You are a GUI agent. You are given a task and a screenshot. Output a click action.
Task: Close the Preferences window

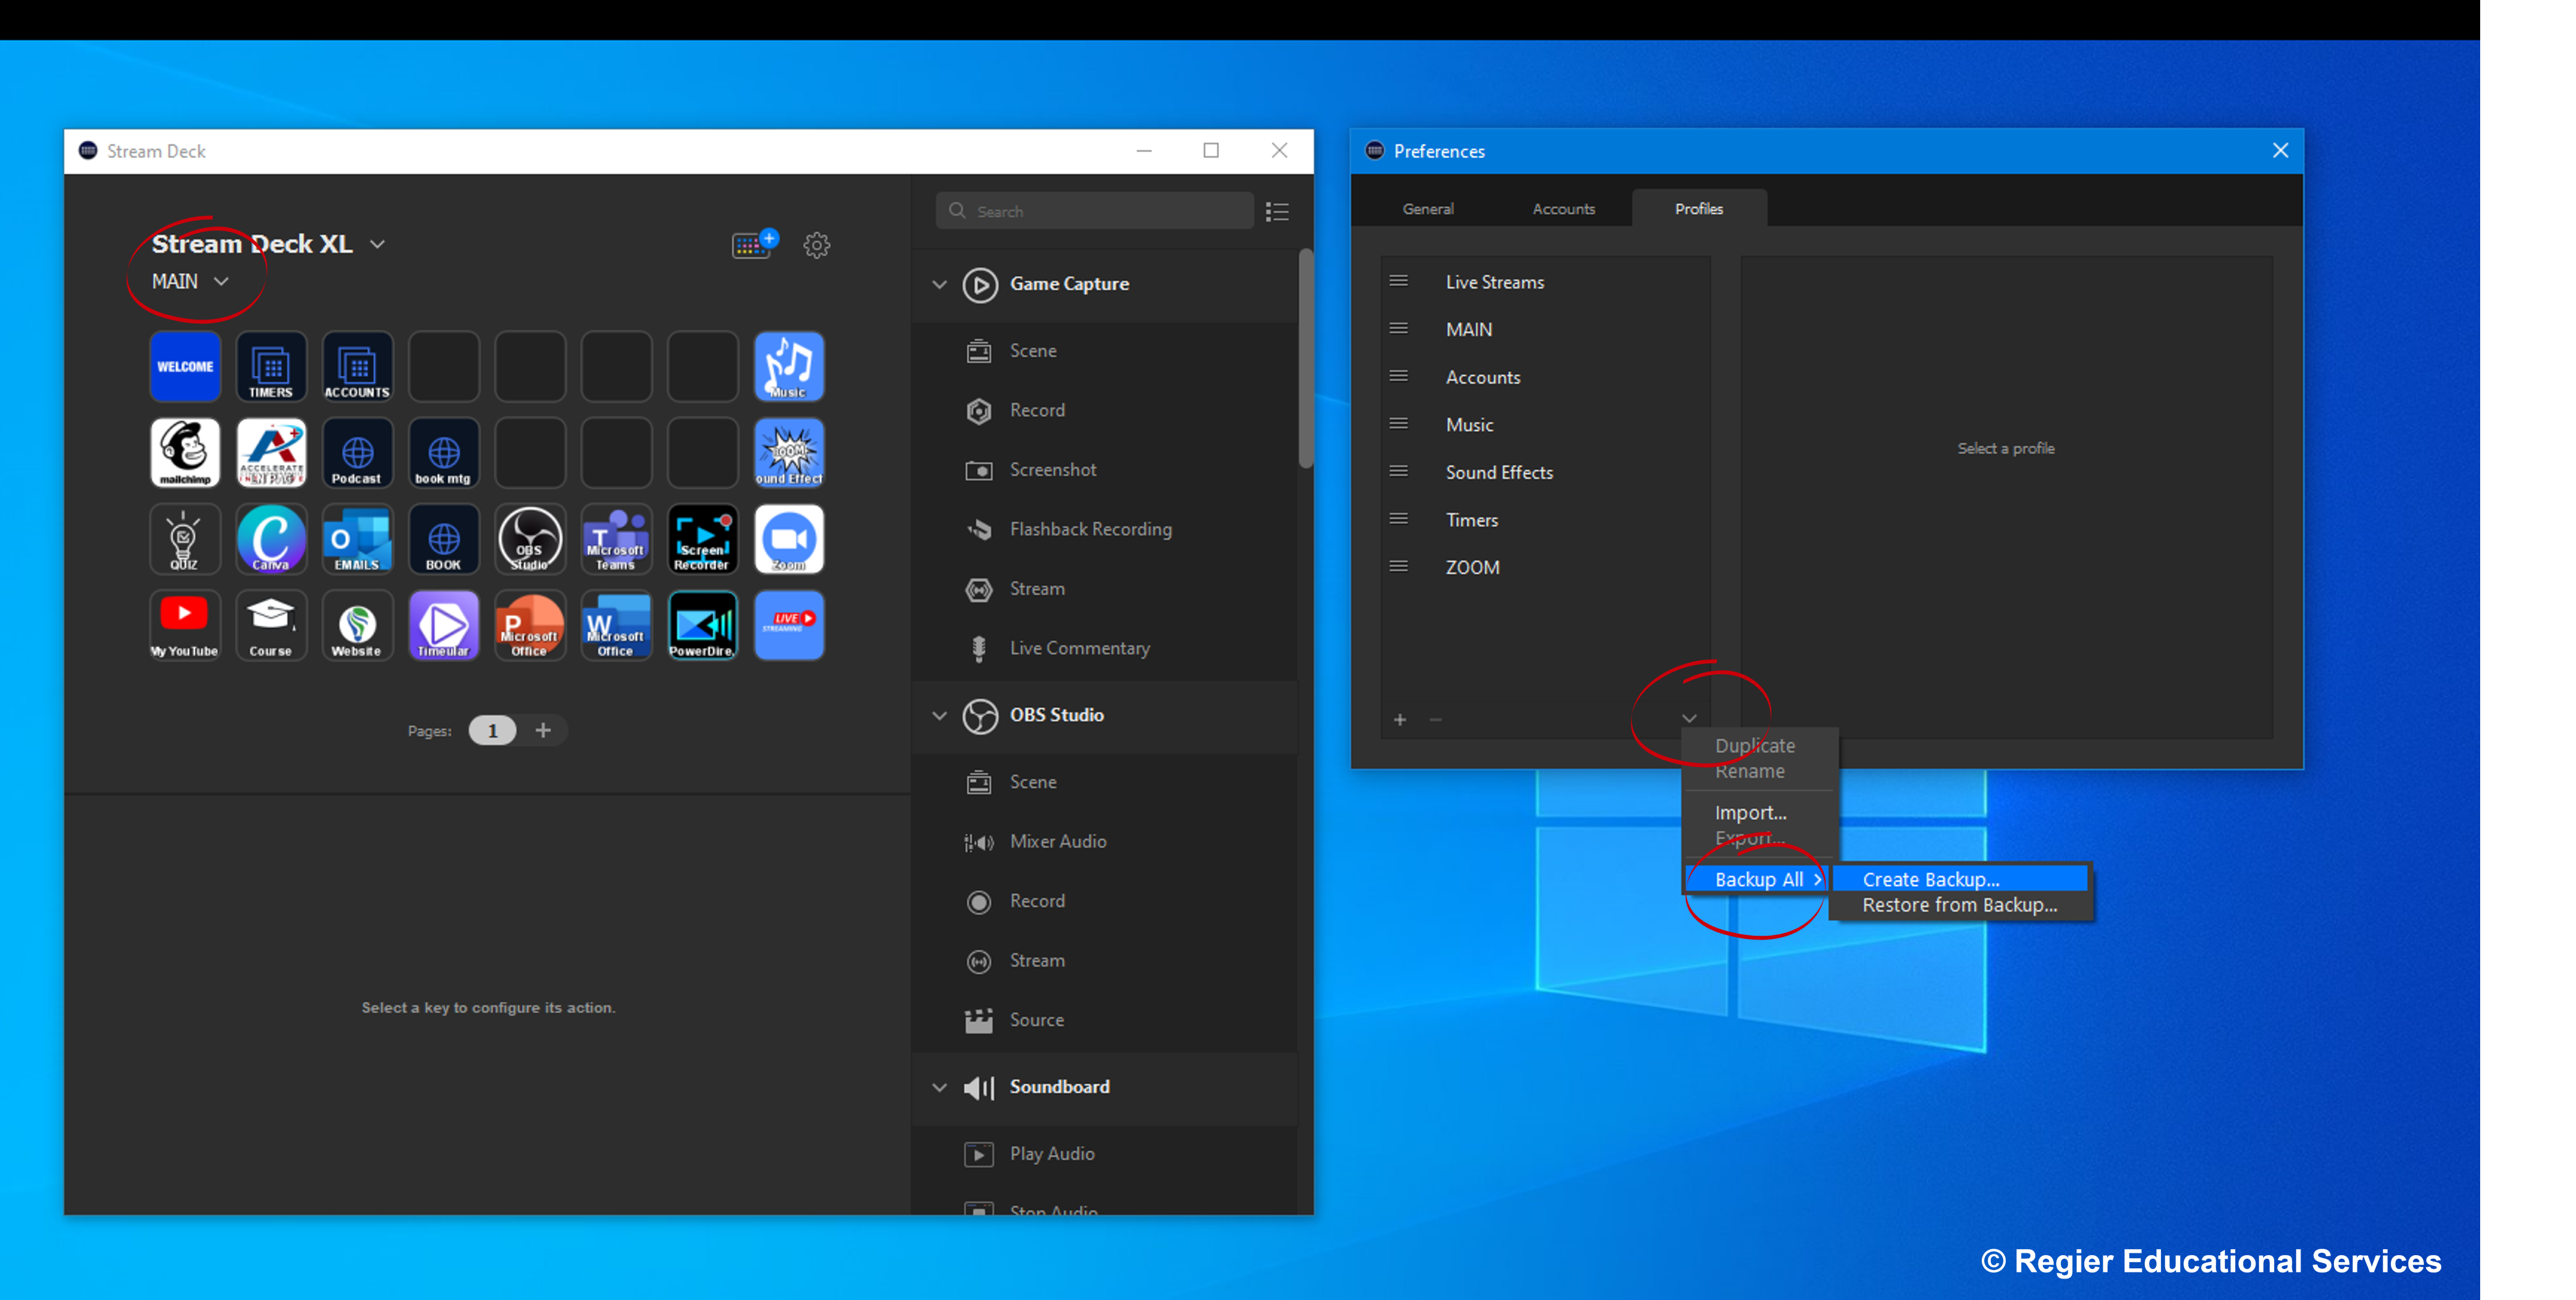point(2280,151)
